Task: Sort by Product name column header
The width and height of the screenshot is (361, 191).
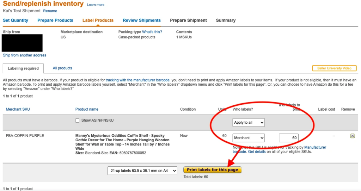Action: pyautogui.click(x=87, y=109)
